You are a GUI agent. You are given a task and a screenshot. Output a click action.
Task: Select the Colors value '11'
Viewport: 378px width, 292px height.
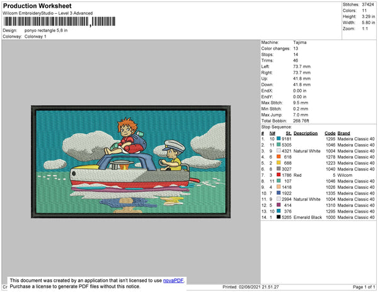pos(364,11)
